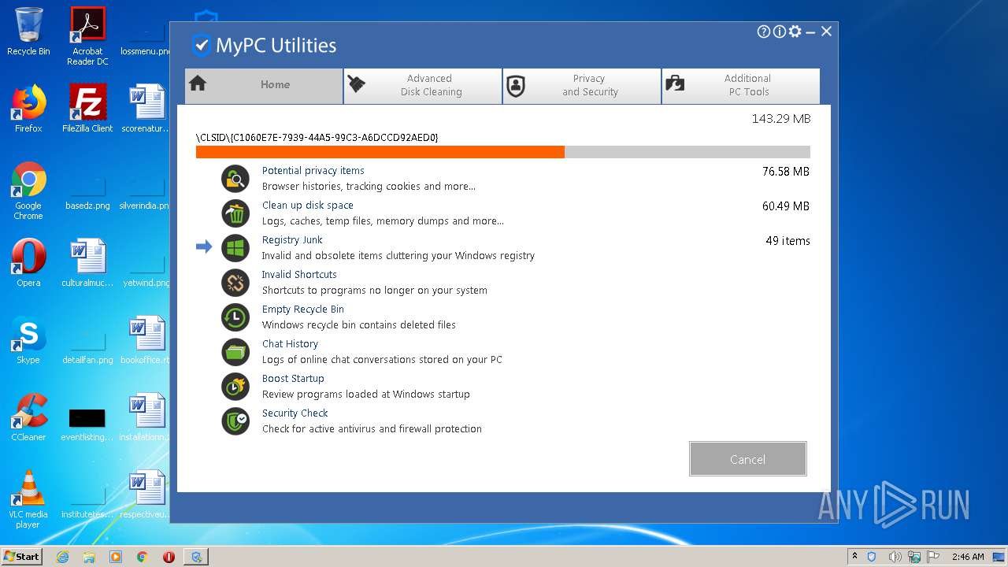Click the 60.49 MB disk size
This screenshot has height=567, width=1008.
point(786,206)
